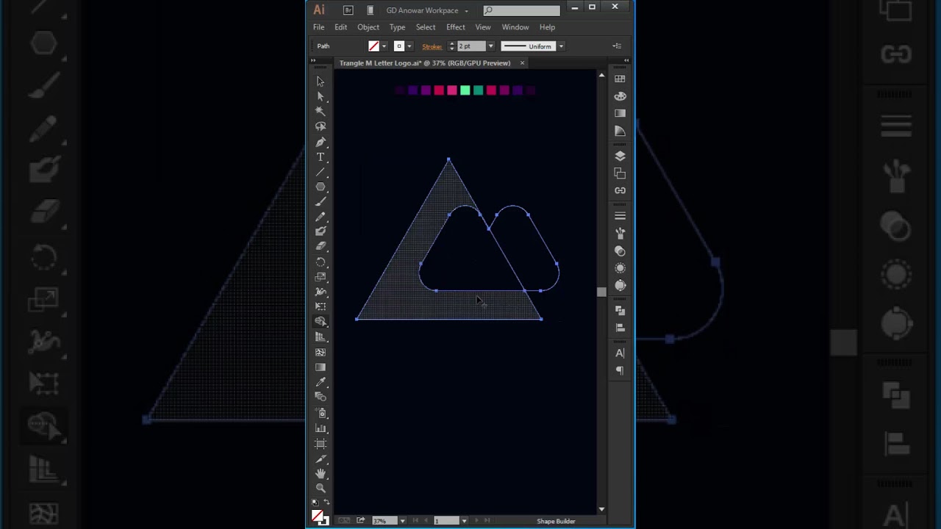Open the fill color dropdown arrow
The height and width of the screenshot is (529, 941).
pos(384,46)
